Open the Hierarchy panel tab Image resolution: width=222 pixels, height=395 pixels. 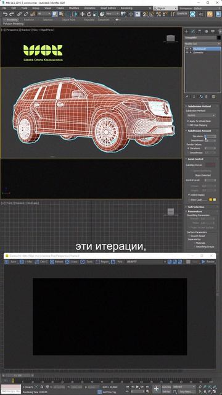200,31
